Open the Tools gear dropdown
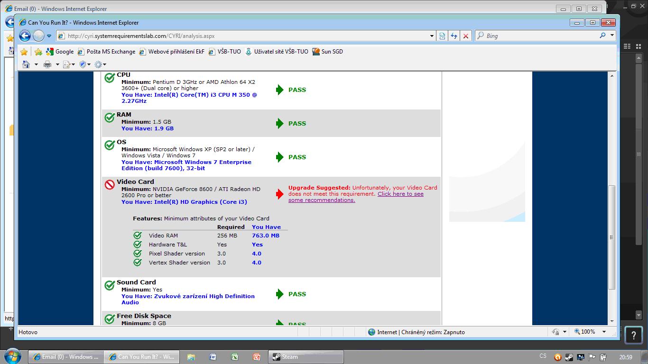 point(100,64)
